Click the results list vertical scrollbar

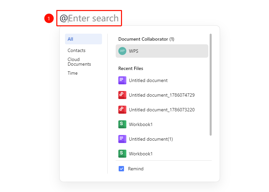[211, 85]
